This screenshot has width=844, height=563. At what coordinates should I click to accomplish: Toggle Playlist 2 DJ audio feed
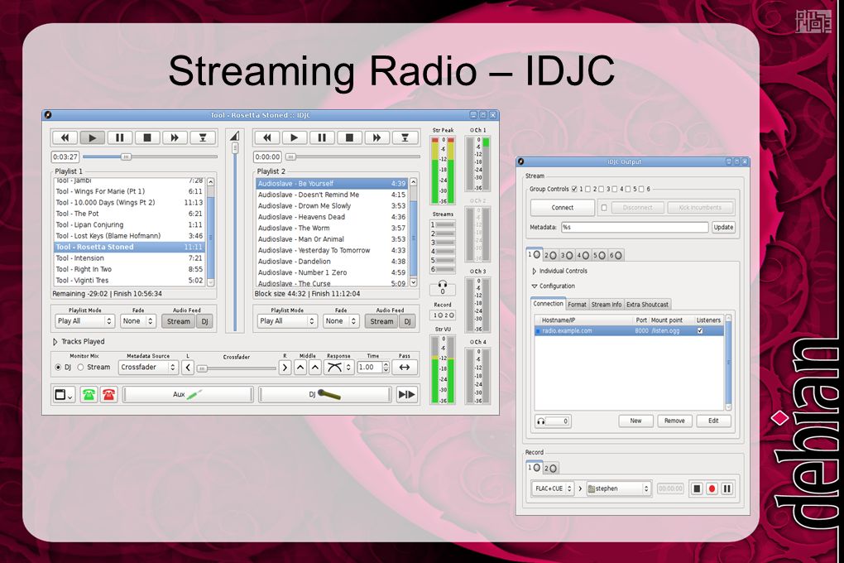(407, 321)
